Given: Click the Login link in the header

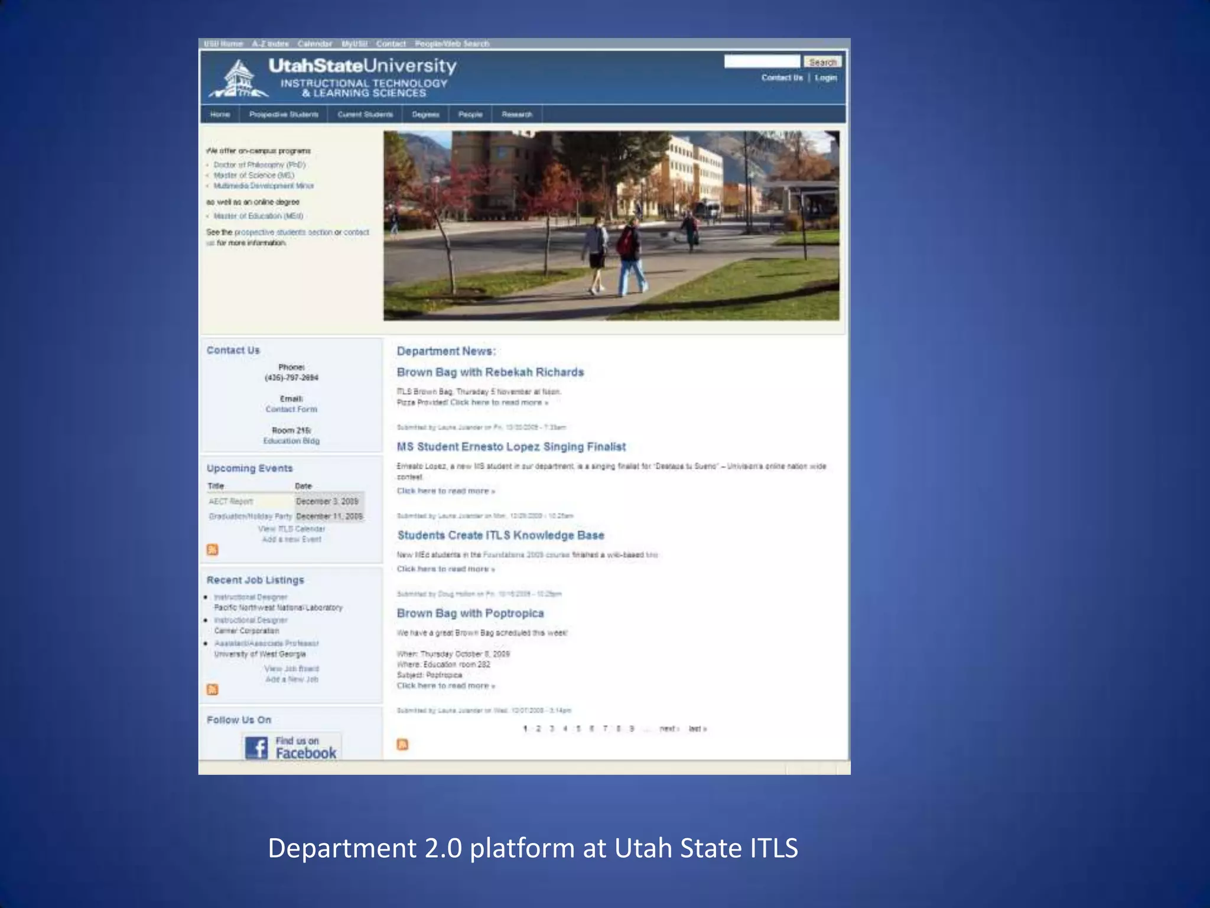Looking at the screenshot, I should click(825, 78).
